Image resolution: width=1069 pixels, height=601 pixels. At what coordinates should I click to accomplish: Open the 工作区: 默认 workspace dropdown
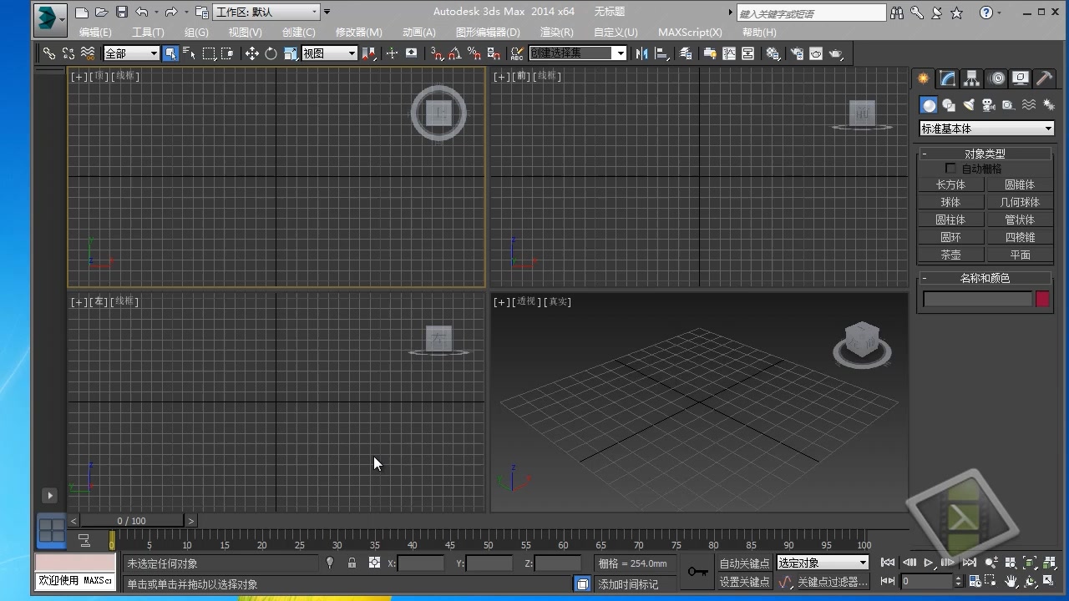[267, 12]
